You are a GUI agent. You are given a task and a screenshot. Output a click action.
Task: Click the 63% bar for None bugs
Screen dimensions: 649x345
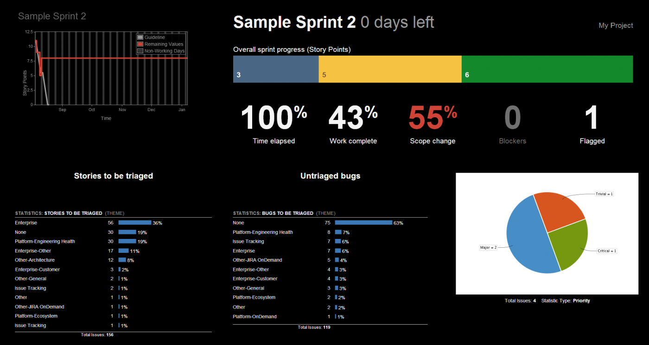coord(363,223)
